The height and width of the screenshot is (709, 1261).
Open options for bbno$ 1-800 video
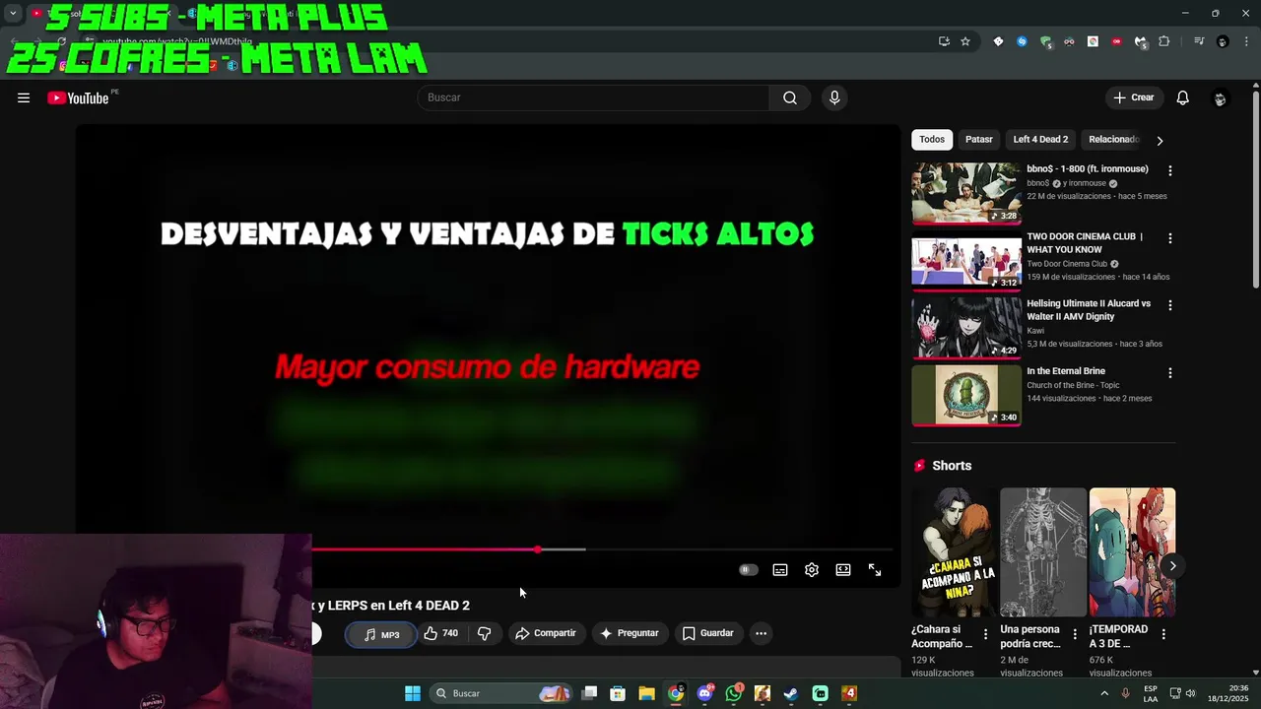[1170, 170]
